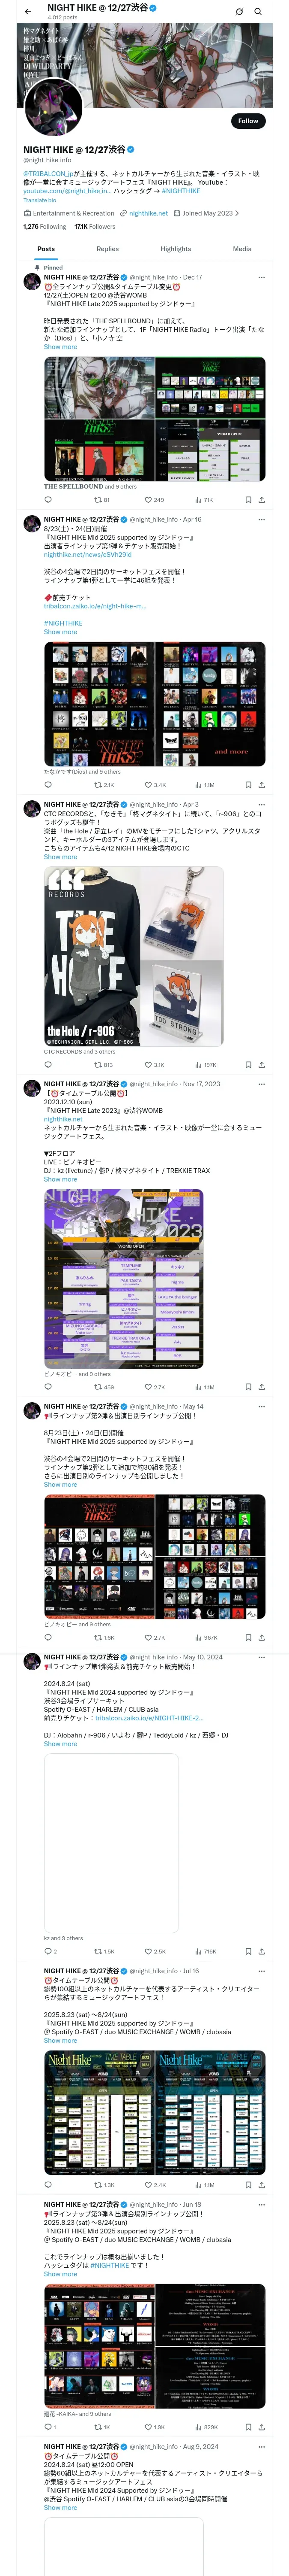Open the search icon in header
The height and width of the screenshot is (2576, 289).
(258, 11)
